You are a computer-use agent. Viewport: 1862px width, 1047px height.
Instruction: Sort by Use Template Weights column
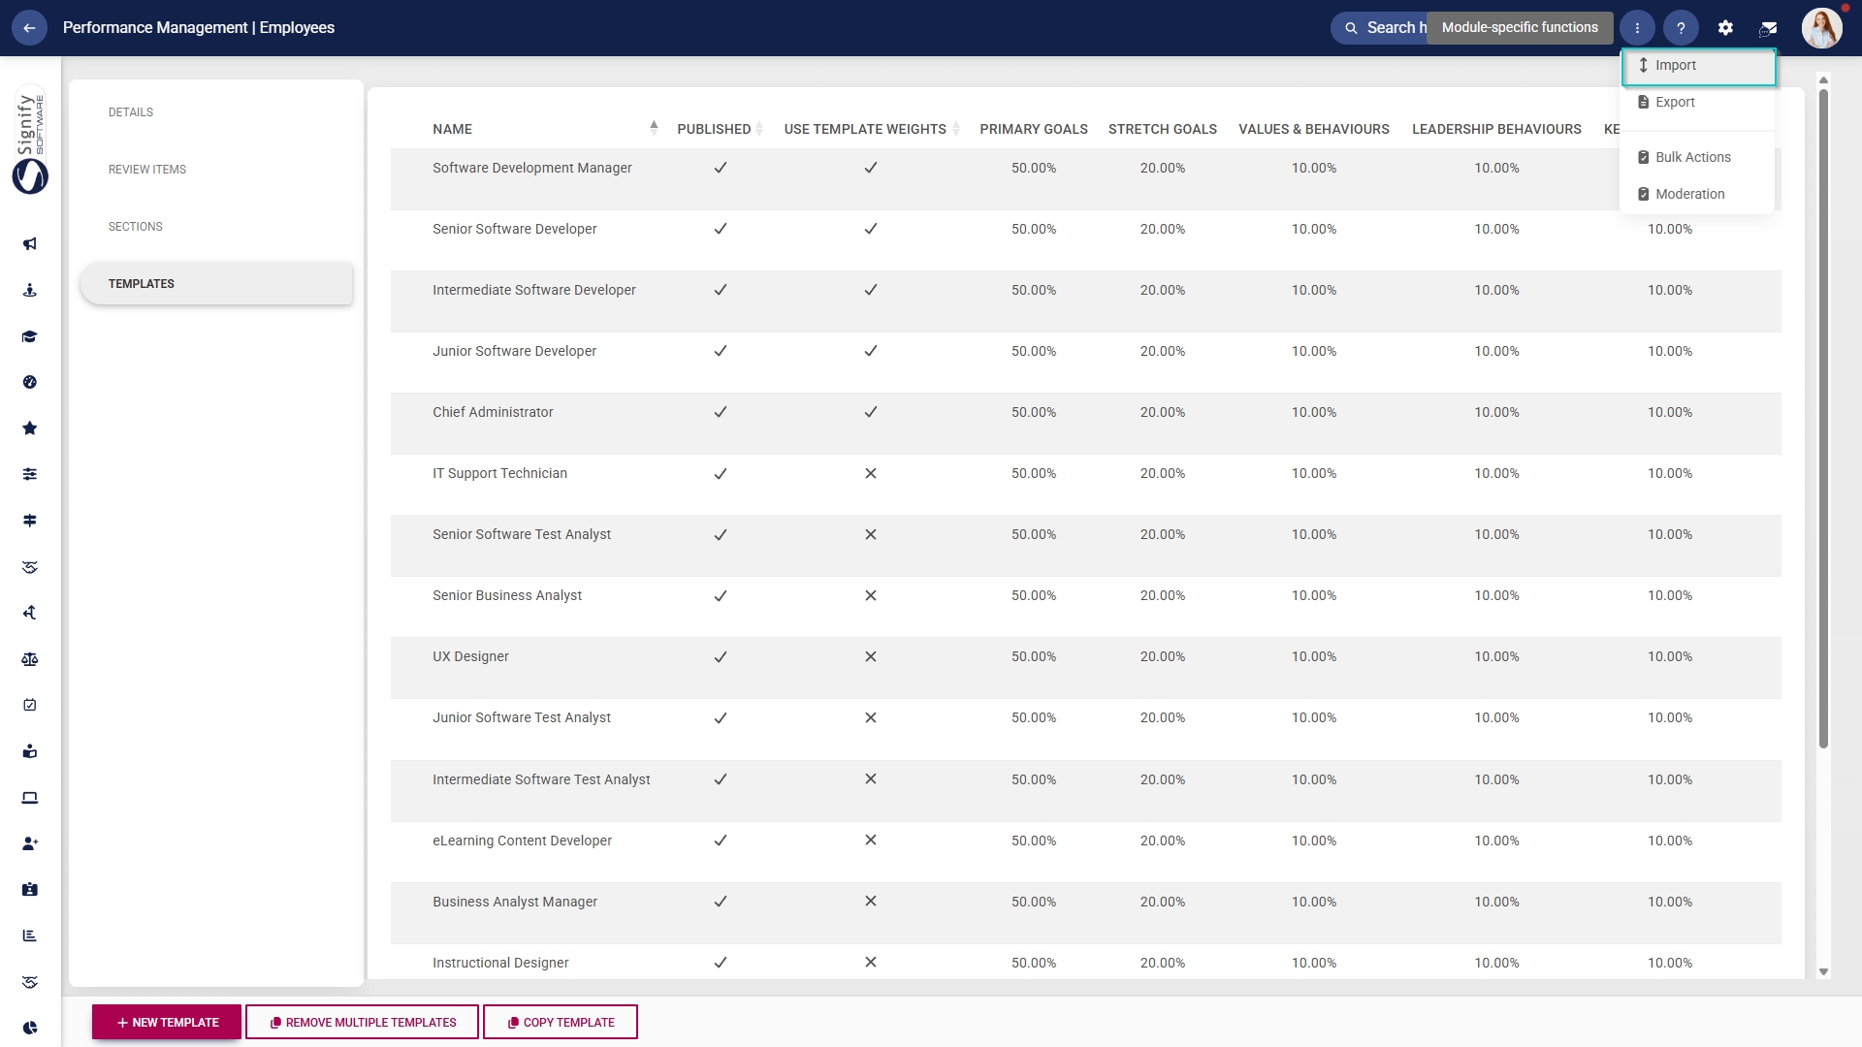click(x=871, y=129)
